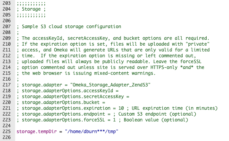The image size is (229, 141).
Task: Click line number 221 in the gutter
Action: [7, 108]
